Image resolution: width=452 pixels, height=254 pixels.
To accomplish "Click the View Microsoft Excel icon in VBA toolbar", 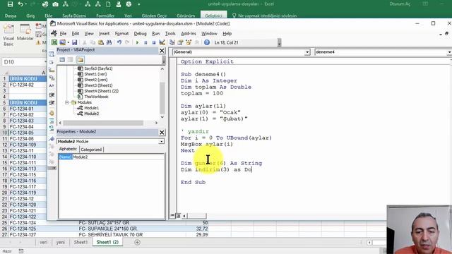I will tap(54, 42).
